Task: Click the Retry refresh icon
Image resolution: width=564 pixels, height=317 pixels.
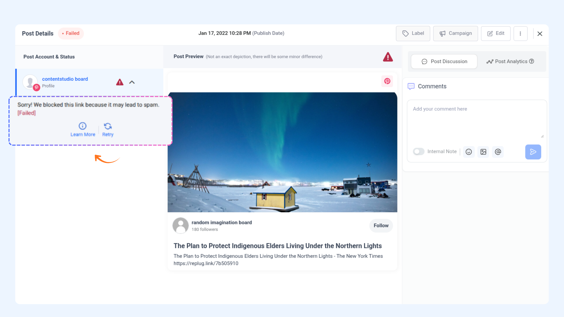Action: [108, 126]
